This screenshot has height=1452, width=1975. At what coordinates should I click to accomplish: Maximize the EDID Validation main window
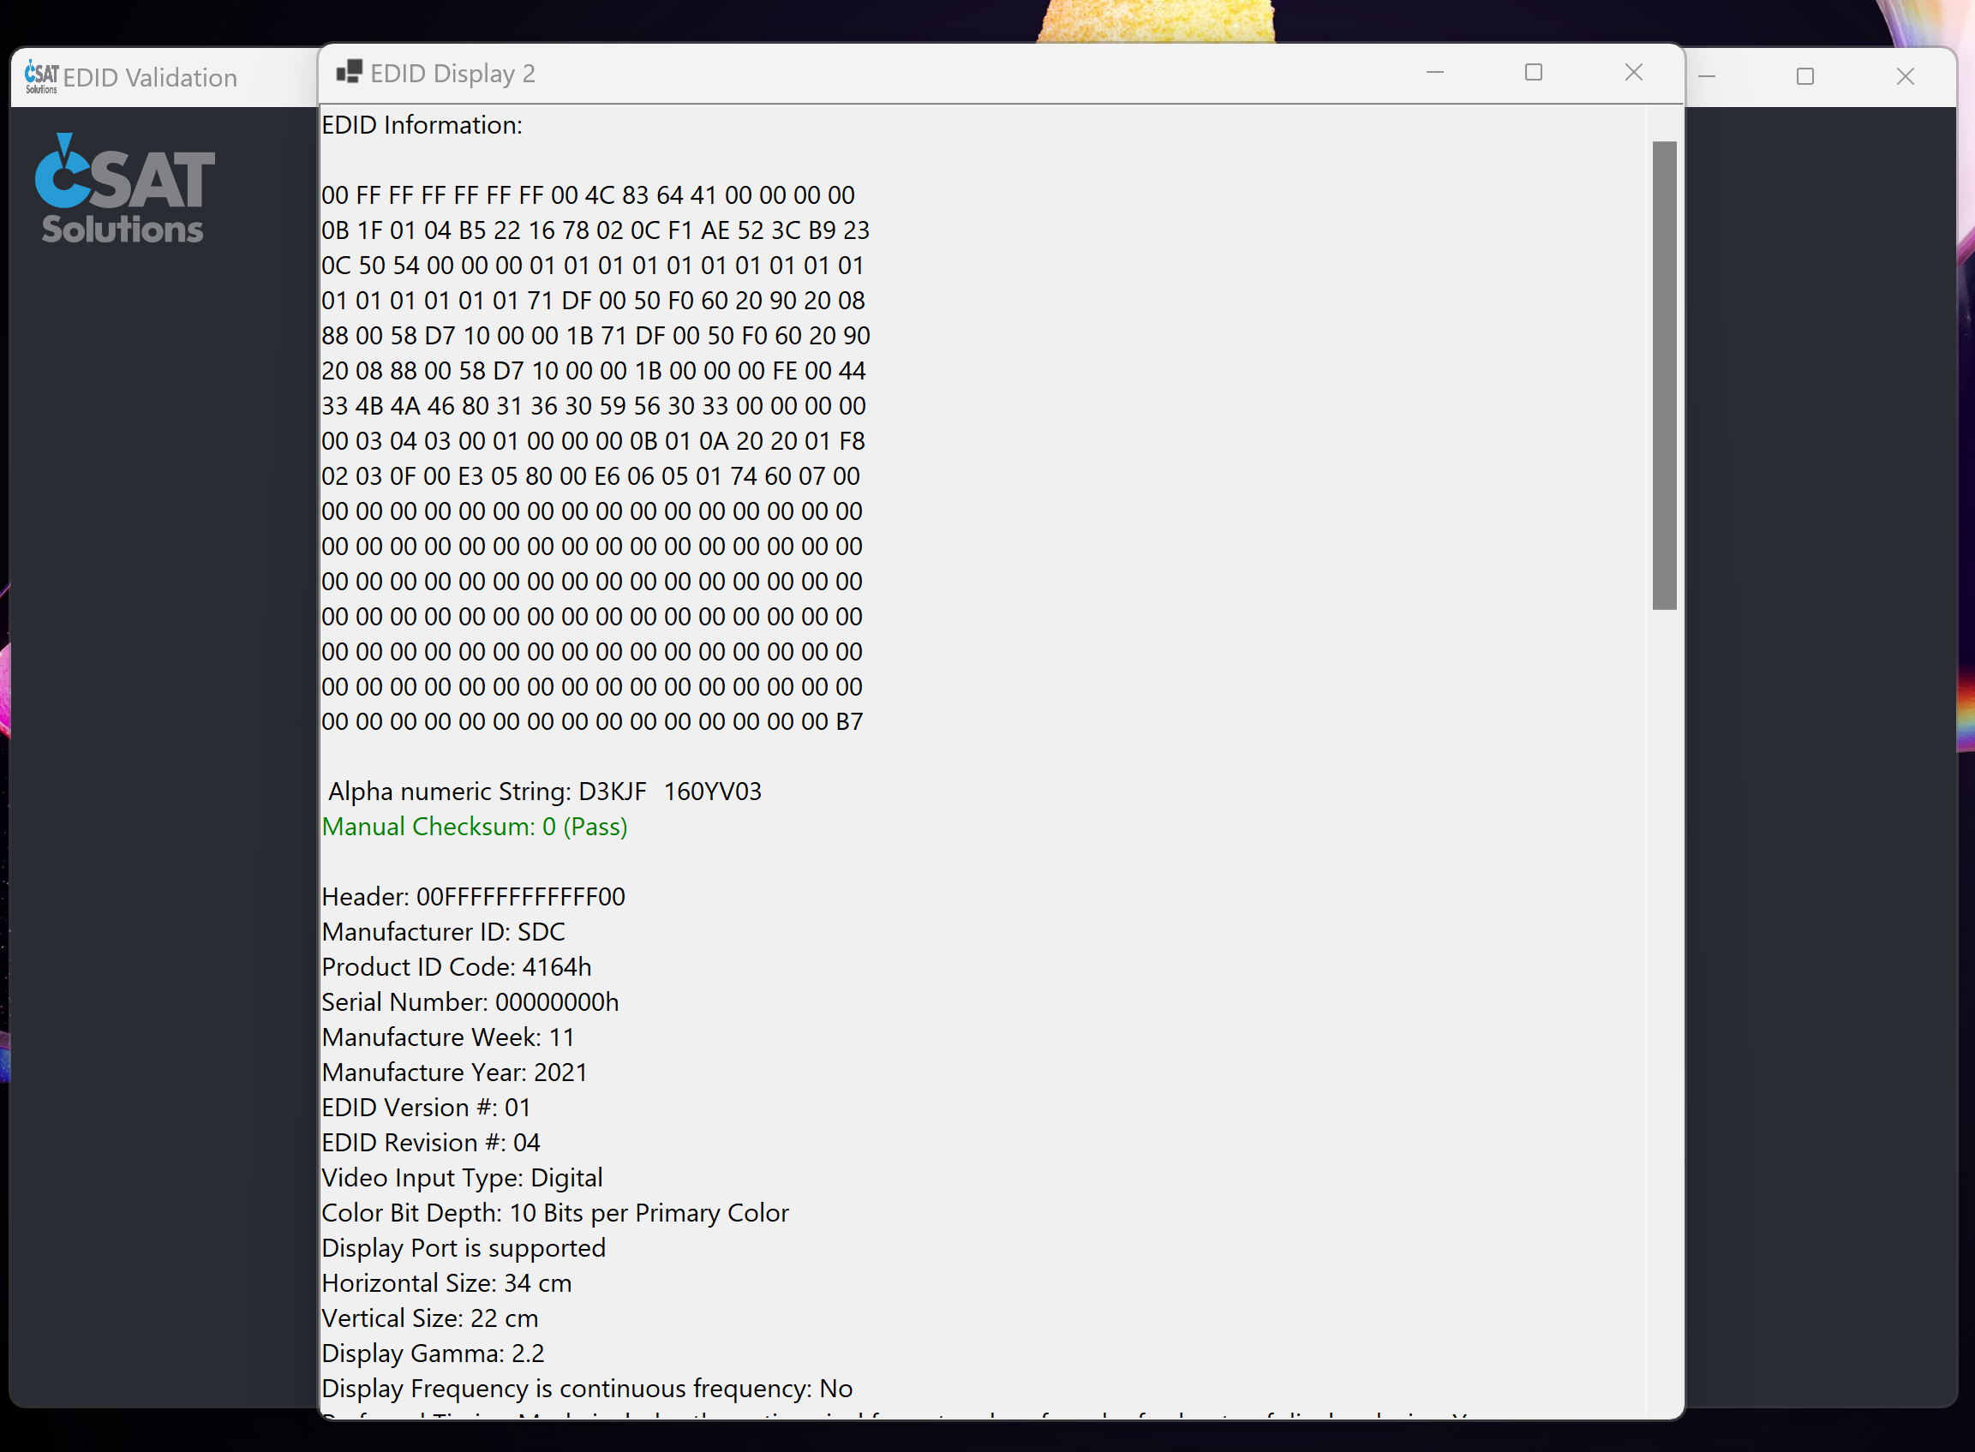[1804, 76]
